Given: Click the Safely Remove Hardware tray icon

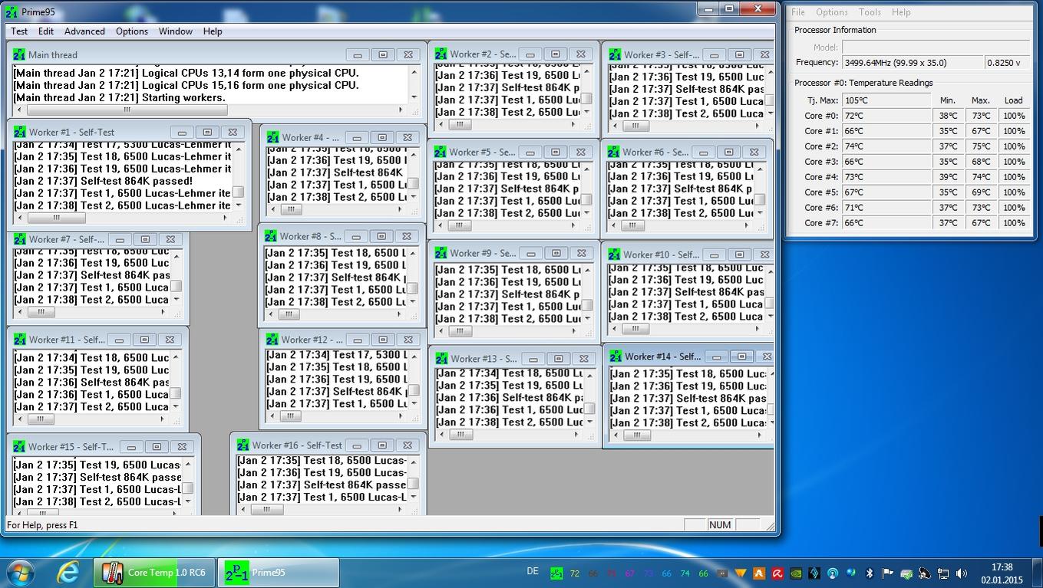Looking at the screenshot, I should (x=906, y=573).
